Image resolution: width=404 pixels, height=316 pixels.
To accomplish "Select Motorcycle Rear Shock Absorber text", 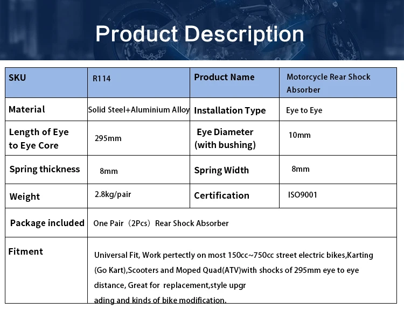I will [x=329, y=83].
